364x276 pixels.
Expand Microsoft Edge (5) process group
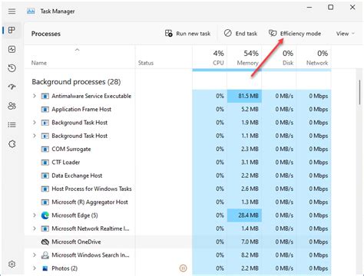35,215
